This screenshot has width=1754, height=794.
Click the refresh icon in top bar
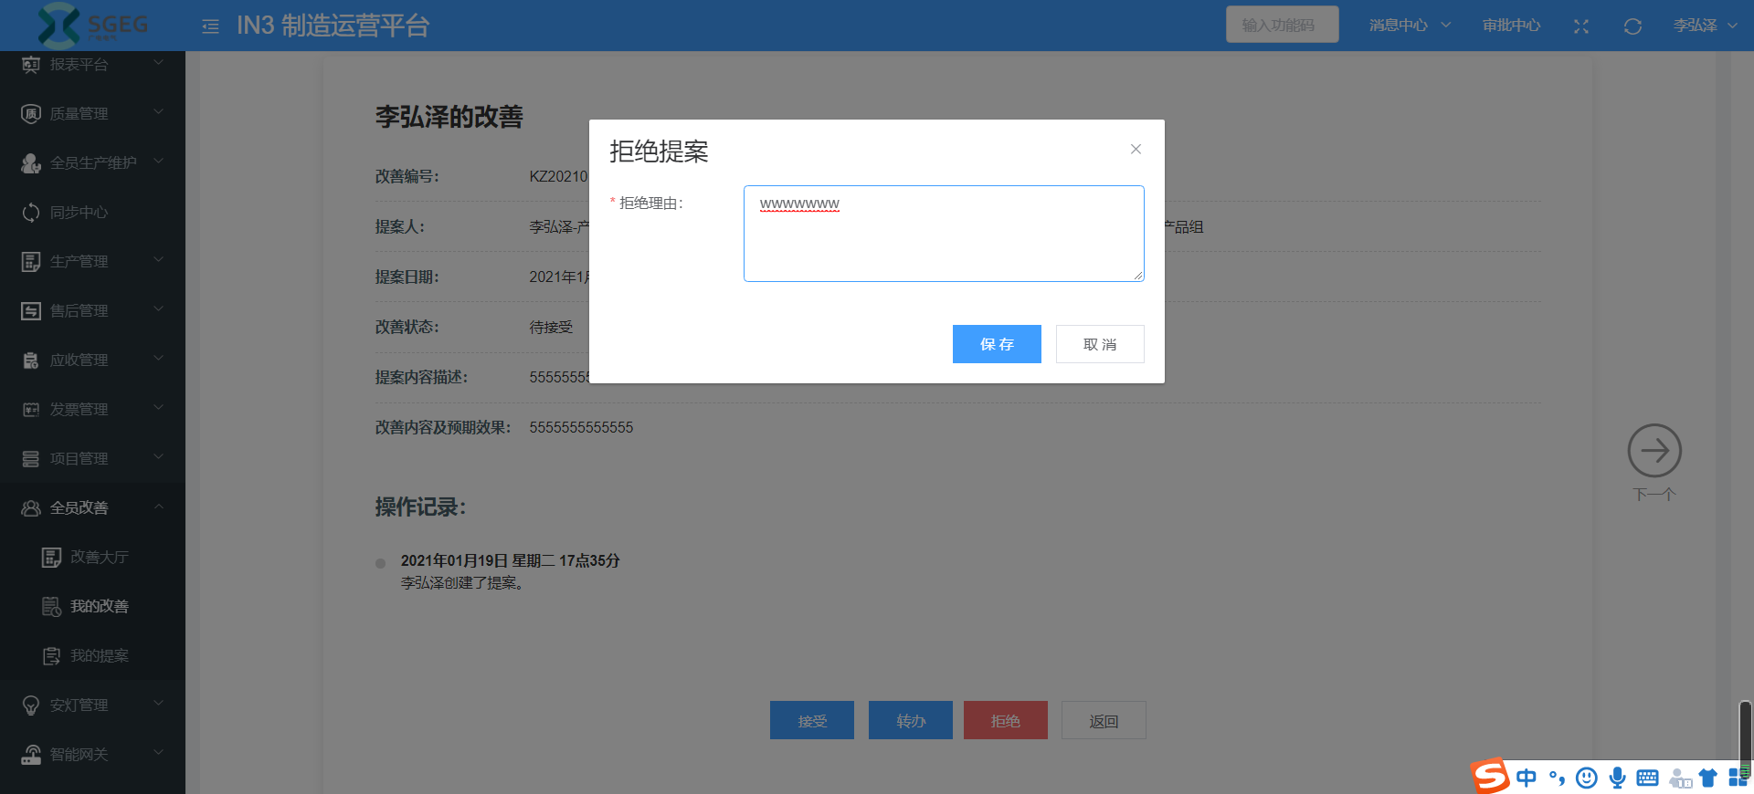1632,26
